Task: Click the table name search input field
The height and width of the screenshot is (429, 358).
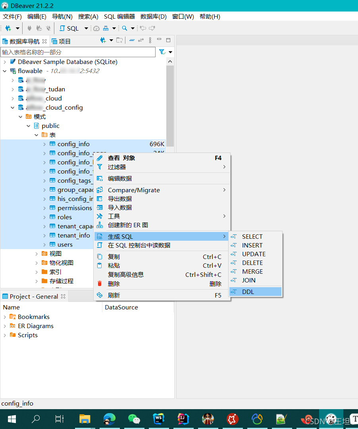Action: coord(78,52)
